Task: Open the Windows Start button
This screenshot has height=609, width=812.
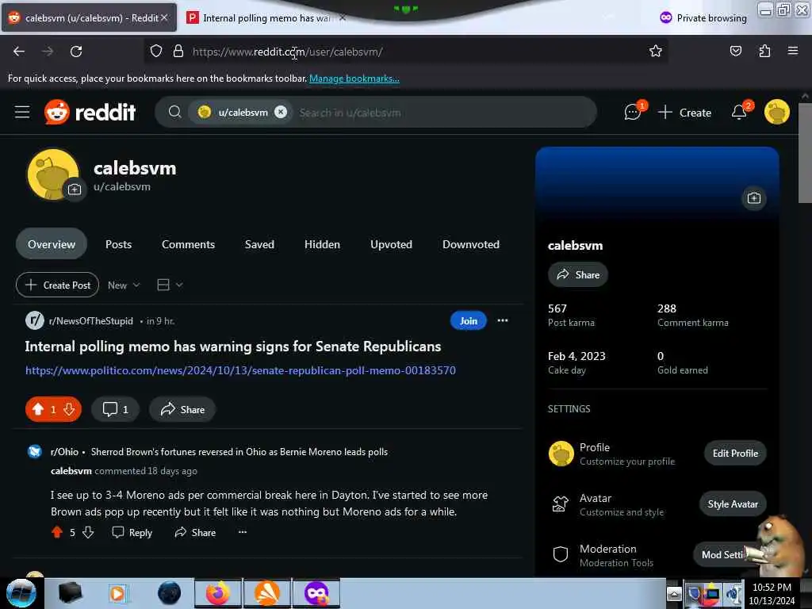Action: pyautogui.click(x=21, y=593)
